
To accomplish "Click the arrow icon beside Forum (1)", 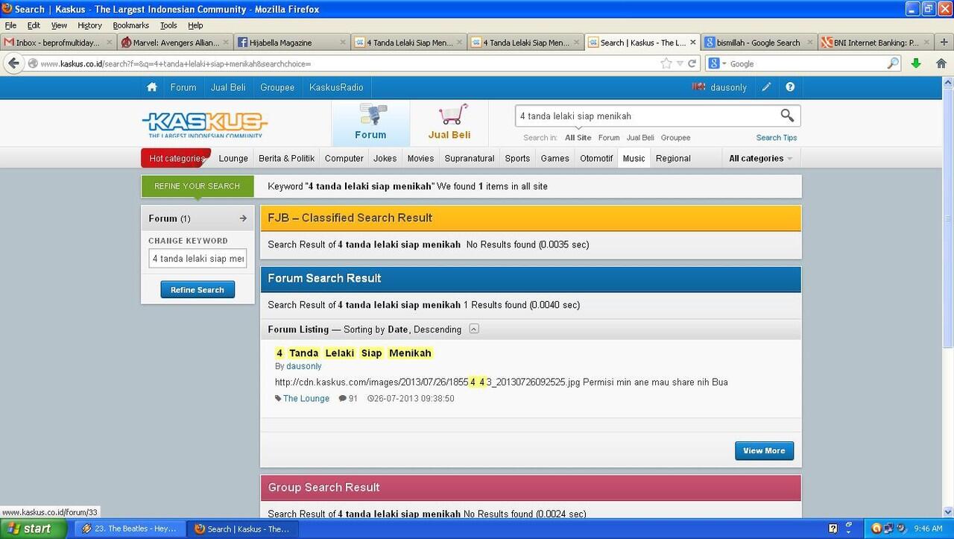I will click(243, 218).
